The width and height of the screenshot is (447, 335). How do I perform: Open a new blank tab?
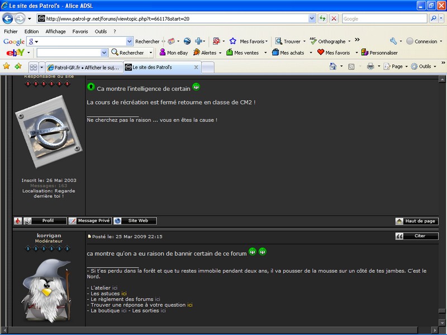tap(208, 68)
